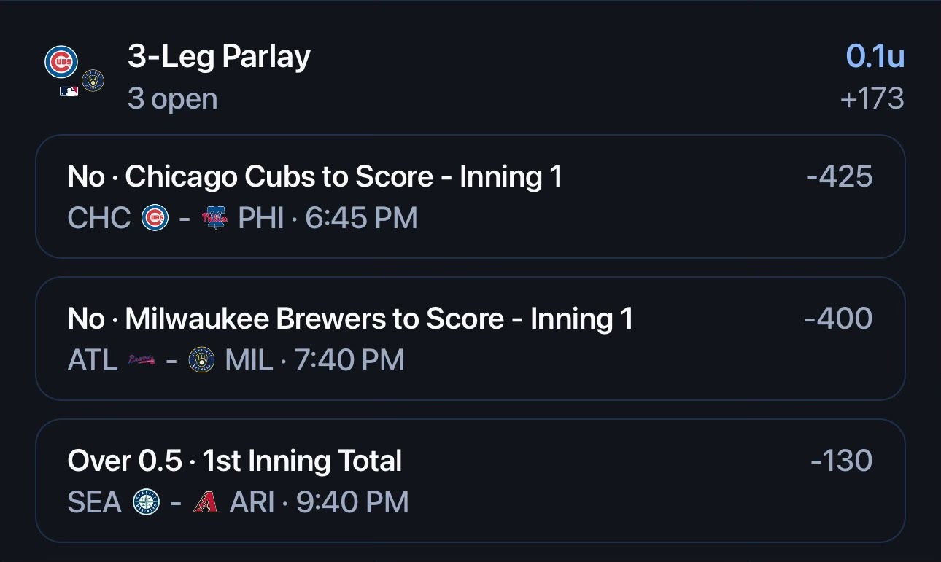The height and width of the screenshot is (562, 941).
Task: Tap the Brewers logo beside MIL
Action: click(201, 359)
